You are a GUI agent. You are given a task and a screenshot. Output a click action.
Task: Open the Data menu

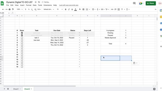pyautogui.click(x=35, y=5)
